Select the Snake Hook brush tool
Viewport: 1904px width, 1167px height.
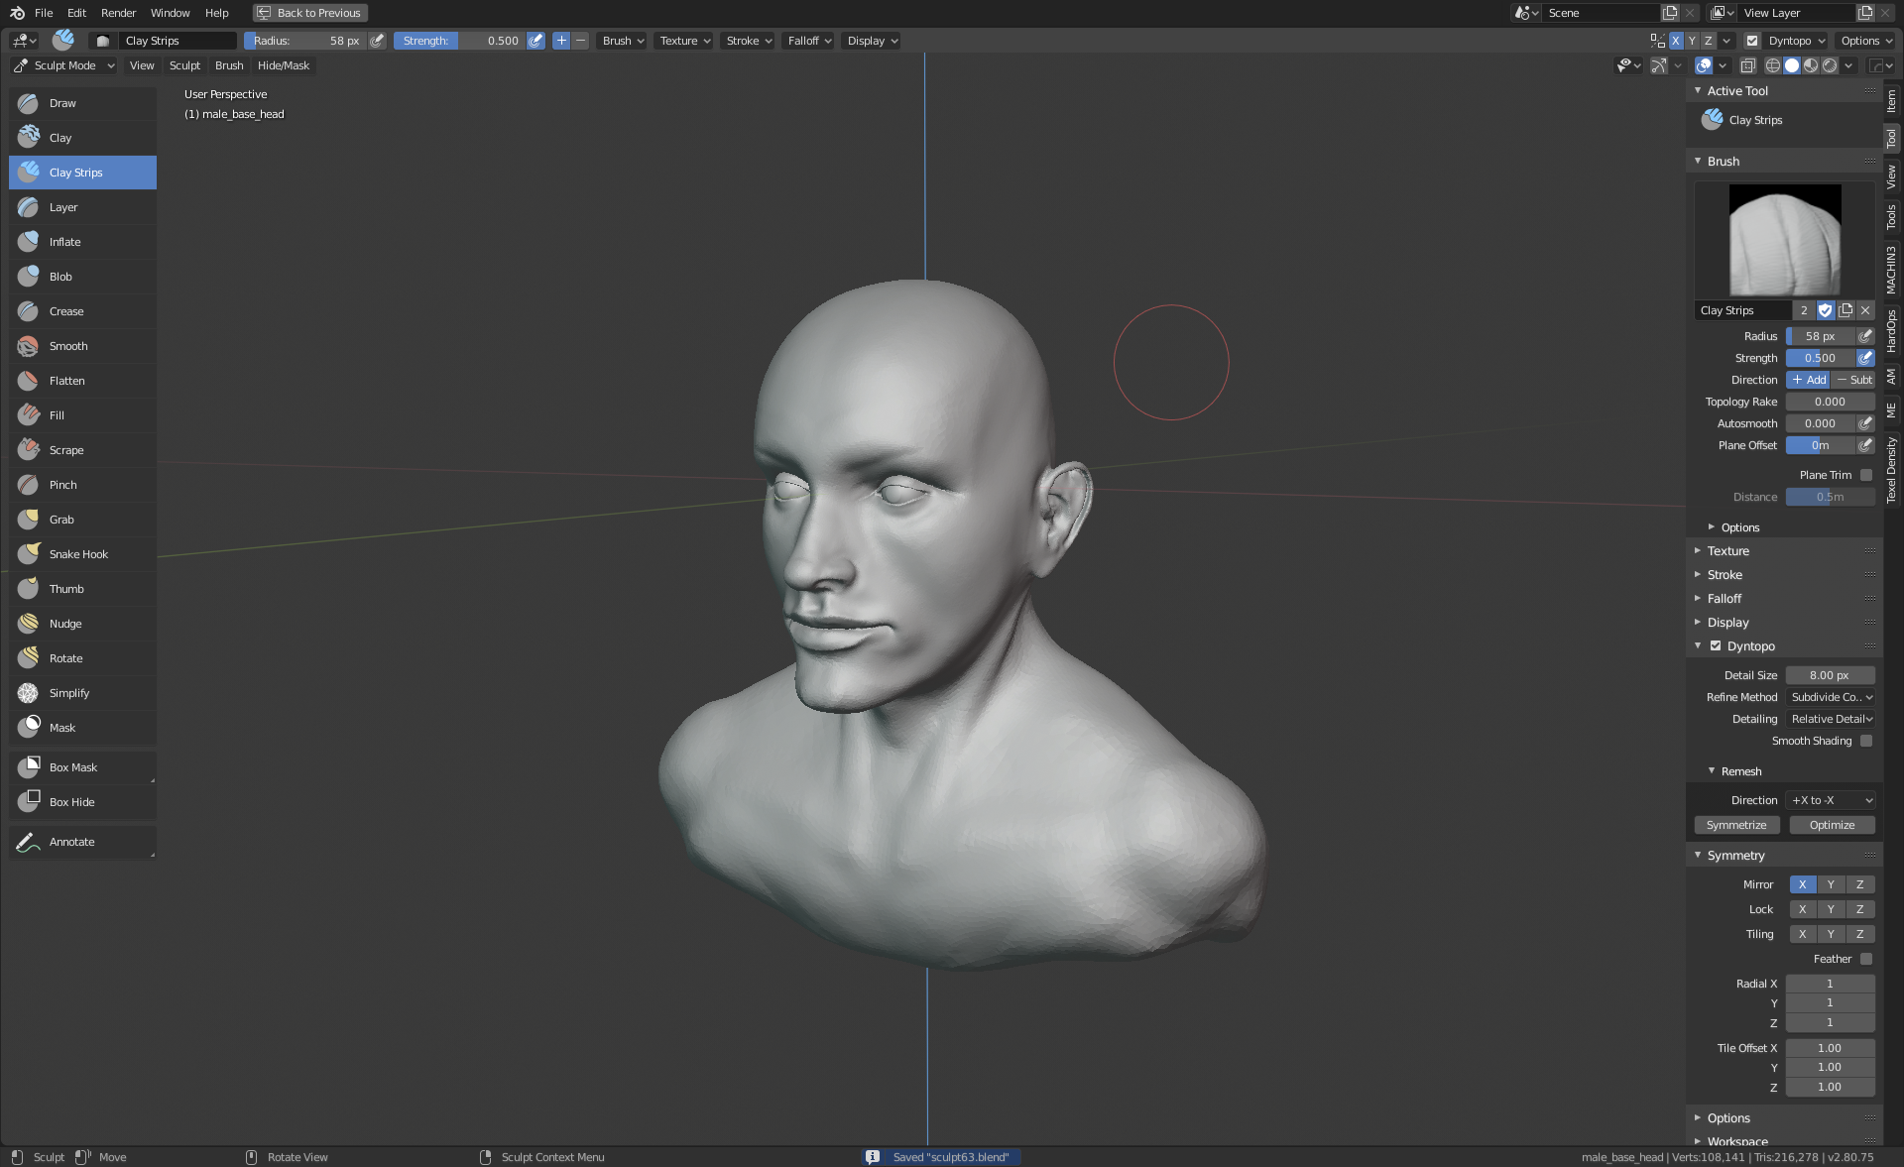79,554
